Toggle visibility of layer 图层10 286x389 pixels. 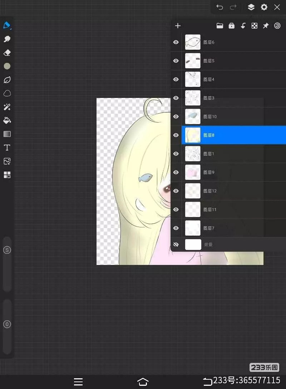[x=176, y=117]
